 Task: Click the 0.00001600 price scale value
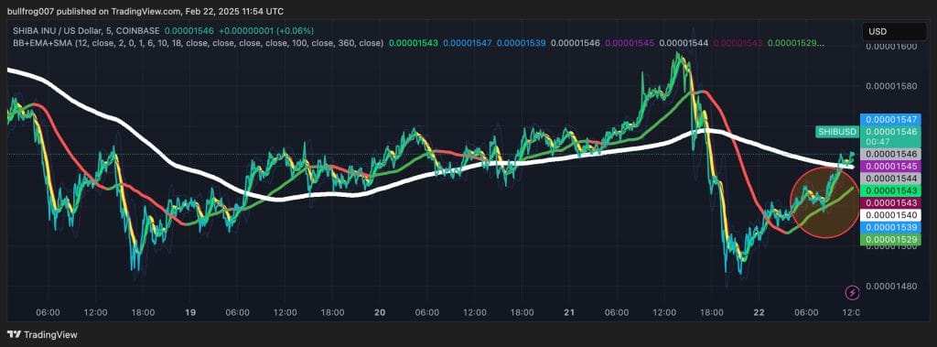tap(891, 46)
